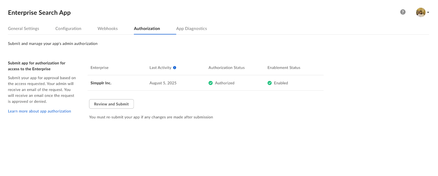This screenshot has width=438, height=176.
Task: Go to the Webhooks tab
Action: [x=108, y=29]
